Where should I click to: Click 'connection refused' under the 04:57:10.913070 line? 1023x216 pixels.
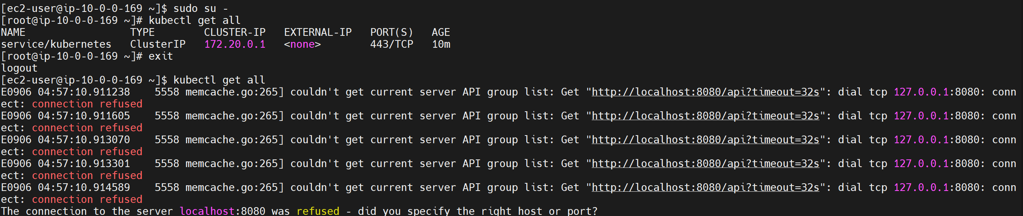87,152
